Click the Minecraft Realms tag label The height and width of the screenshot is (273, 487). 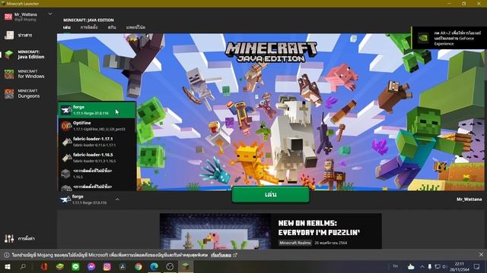pyautogui.click(x=294, y=243)
